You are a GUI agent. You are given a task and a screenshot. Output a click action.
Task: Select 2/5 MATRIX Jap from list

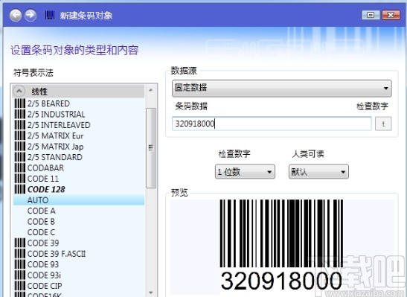tap(56, 147)
